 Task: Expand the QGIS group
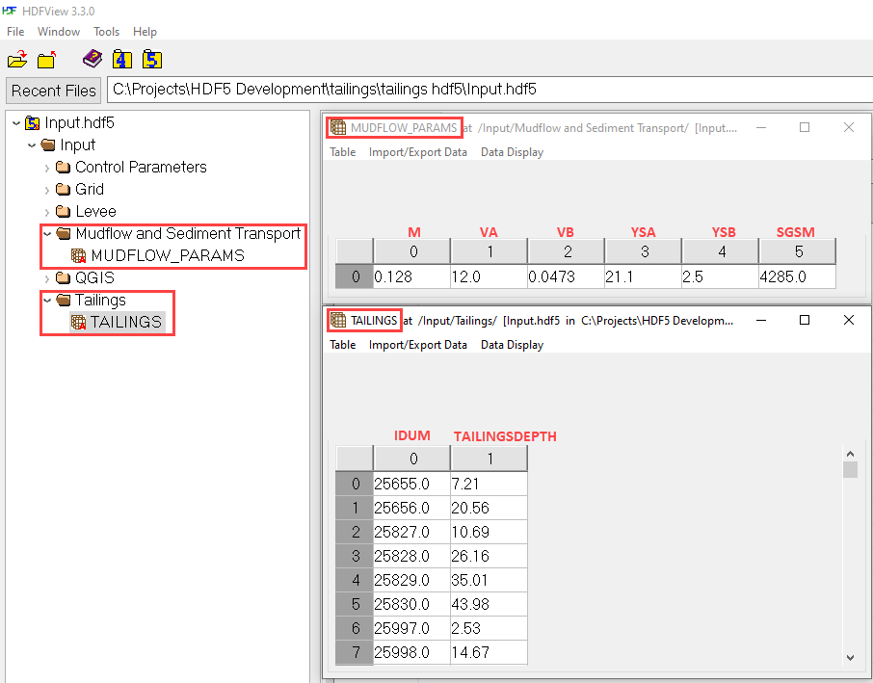tap(47, 278)
